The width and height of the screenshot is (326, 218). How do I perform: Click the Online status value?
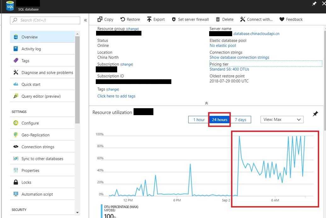click(103, 46)
